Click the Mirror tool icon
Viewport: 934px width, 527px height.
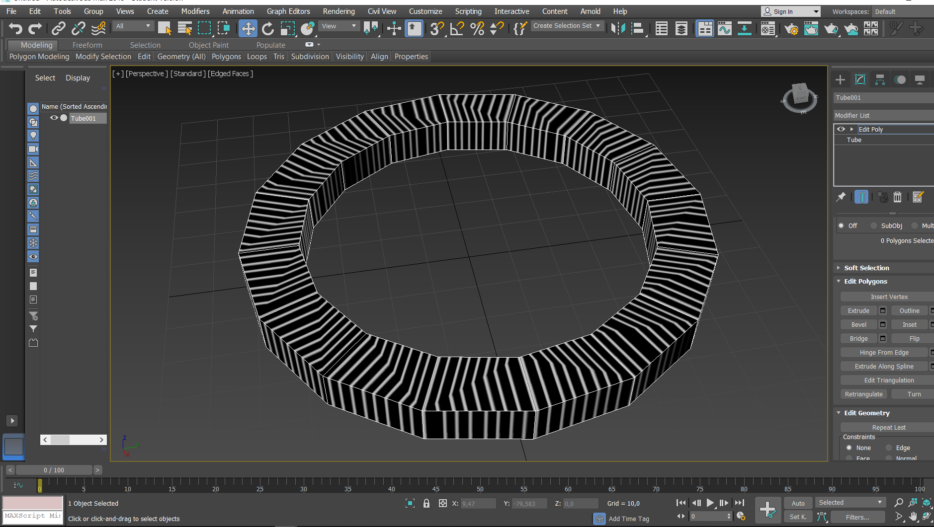pos(618,28)
